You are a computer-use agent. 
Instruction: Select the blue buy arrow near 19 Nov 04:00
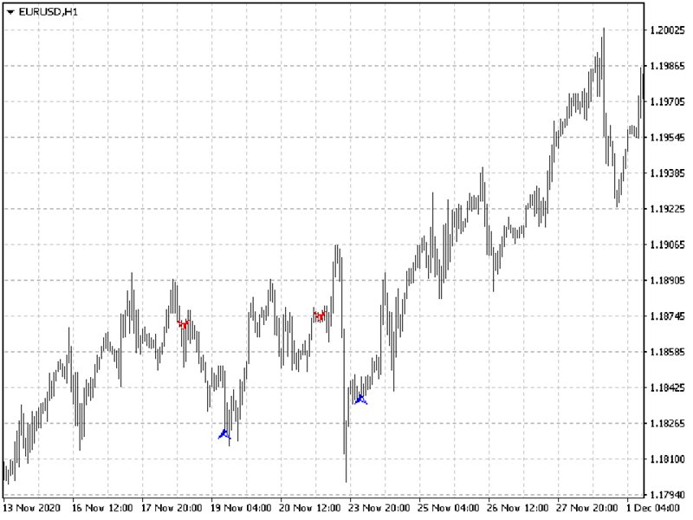click(x=224, y=434)
